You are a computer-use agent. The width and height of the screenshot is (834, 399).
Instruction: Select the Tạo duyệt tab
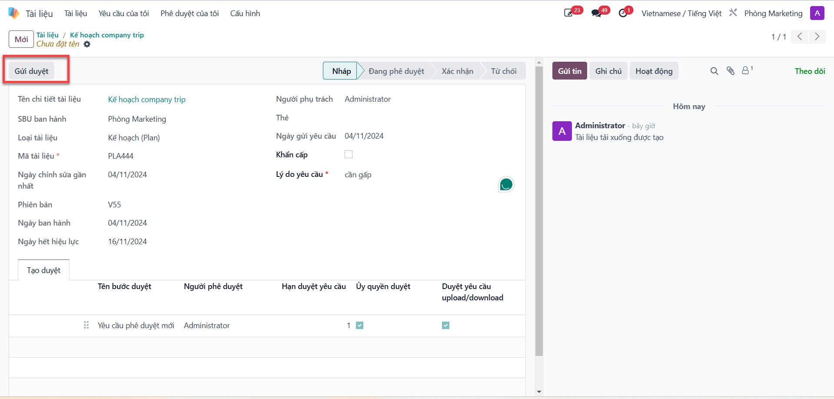tap(43, 270)
